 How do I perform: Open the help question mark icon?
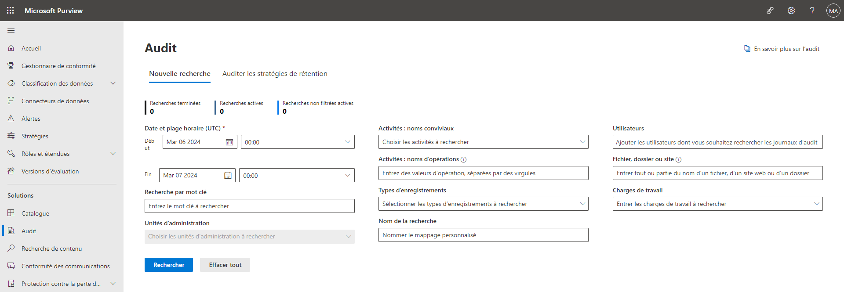pyautogui.click(x=812, y=11)
